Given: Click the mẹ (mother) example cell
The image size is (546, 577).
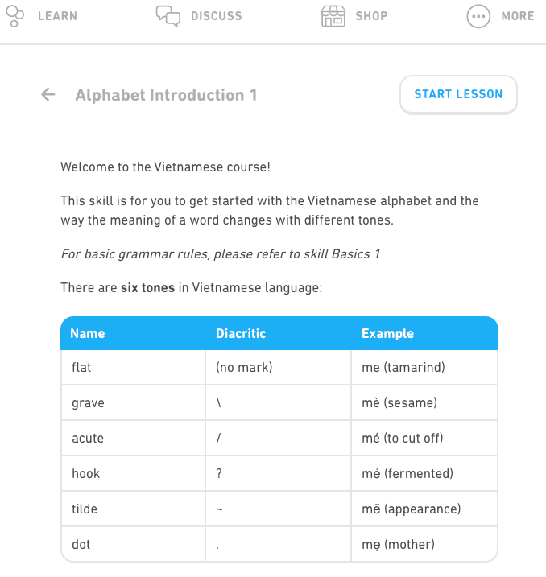Looking at the screenshot, I should click(398, 545).
